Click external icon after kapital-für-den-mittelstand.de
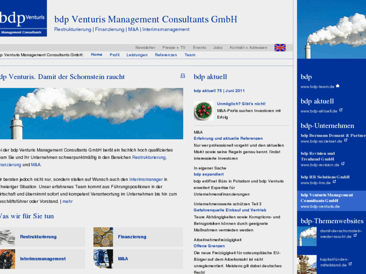This screenshot has width=366, height=274. pyautogui.click(x=350, y=264)
